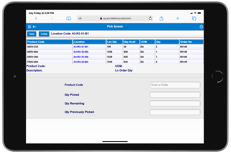The width and height of the screenshot is (231, 153).
Task: Open the hamburger menu in Pick Screen
Action: point(30,27)
